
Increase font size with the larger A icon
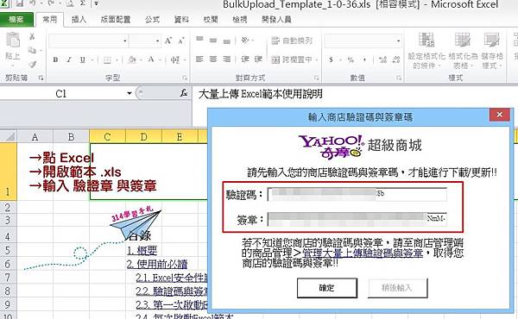click(x=167, y=41)
